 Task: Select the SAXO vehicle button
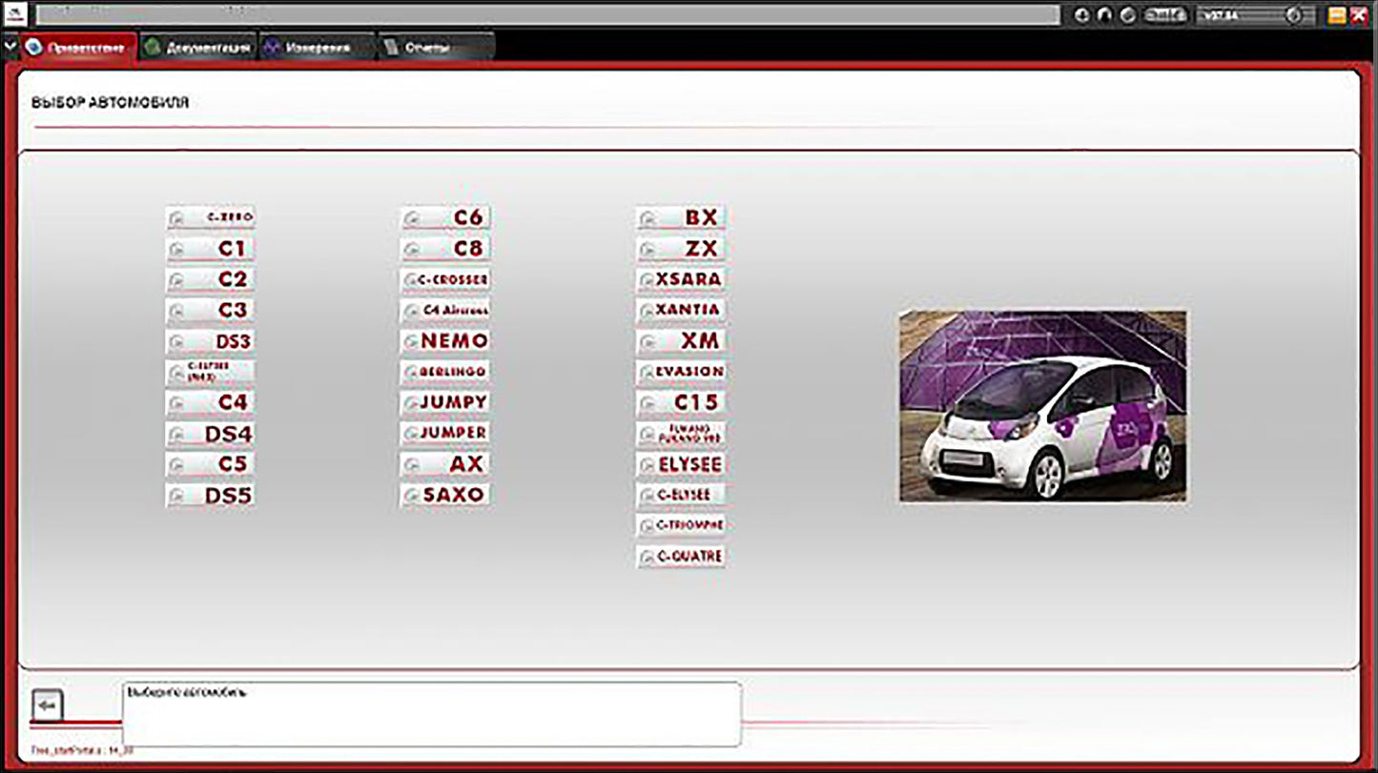pyautogui.click(x=445, y=495)
